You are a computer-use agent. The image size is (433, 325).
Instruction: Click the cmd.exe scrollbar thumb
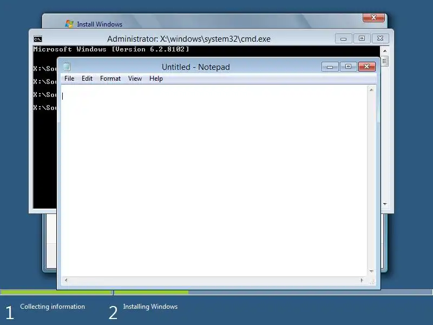pyautogui.click(x=385, y=61)
